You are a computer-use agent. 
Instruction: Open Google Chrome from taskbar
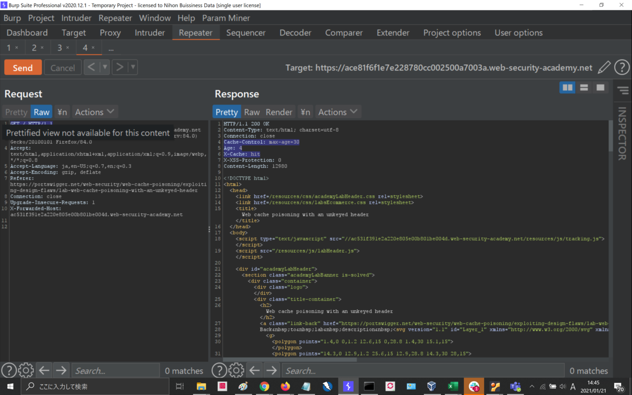(264, 387)
